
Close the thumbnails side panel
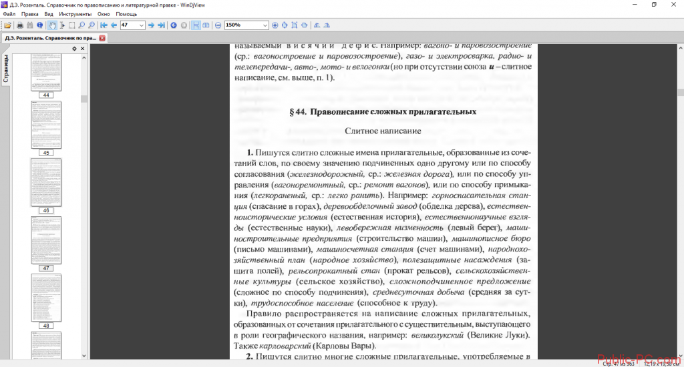(82, 49)
